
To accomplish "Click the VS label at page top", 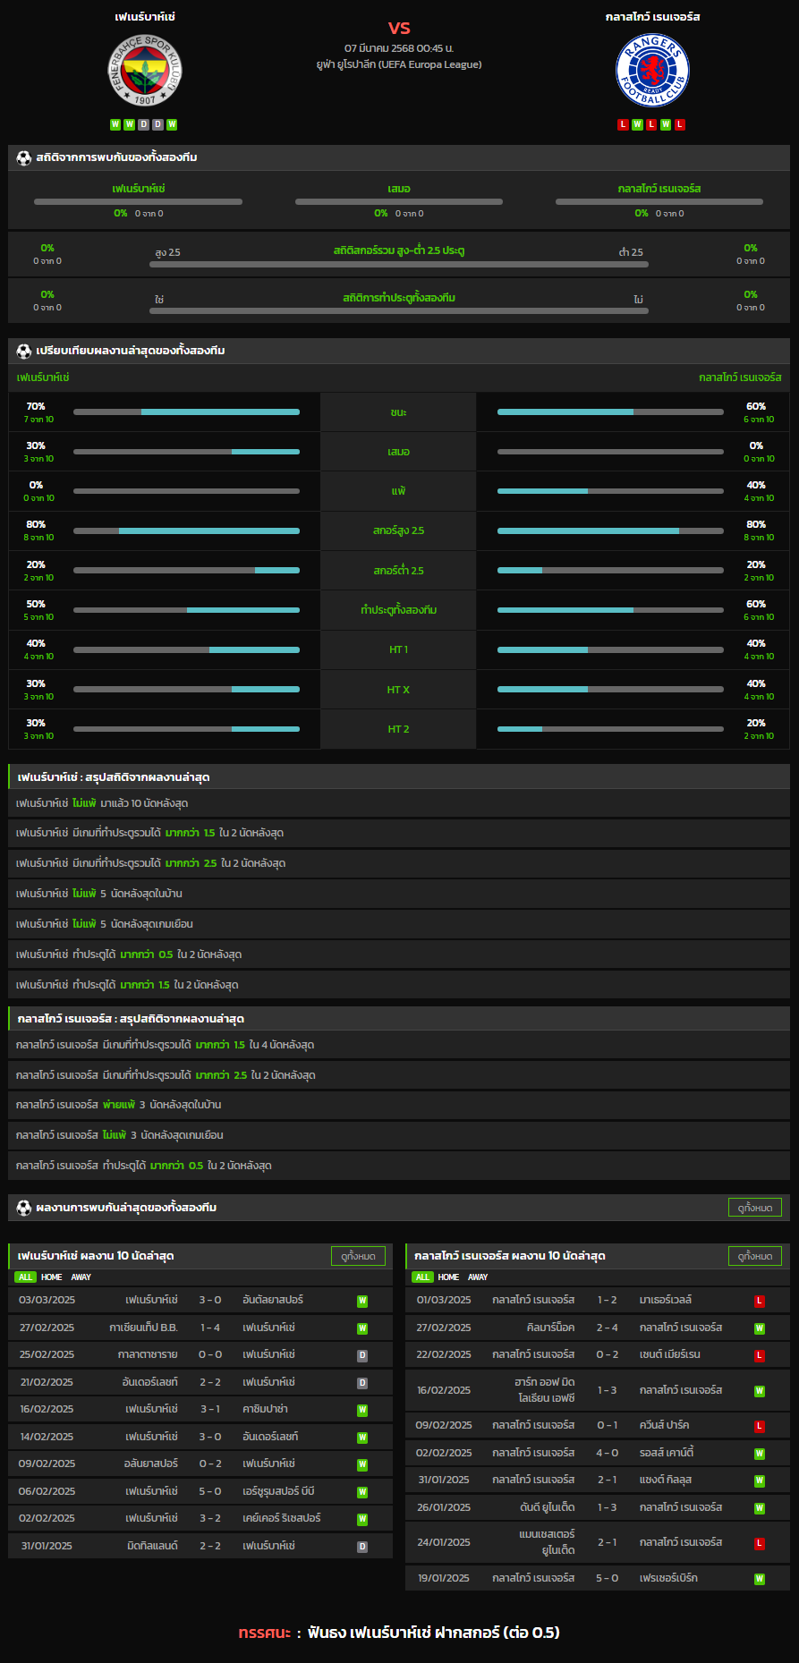I will [x=399, y=28].
